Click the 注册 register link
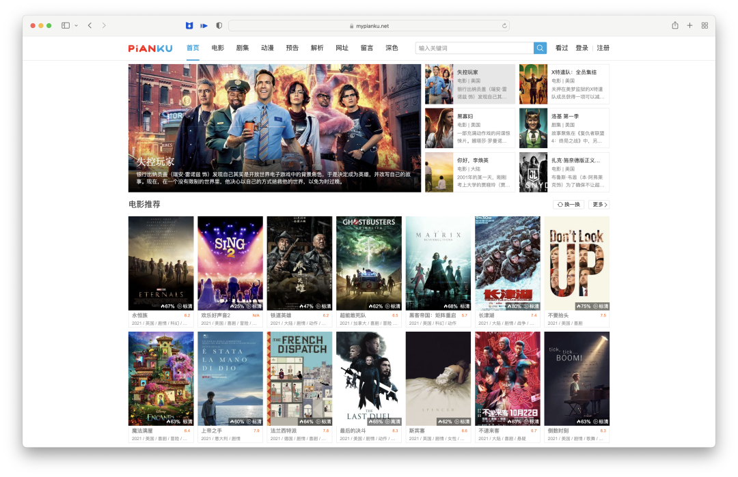738x477 pixels. 603,48
